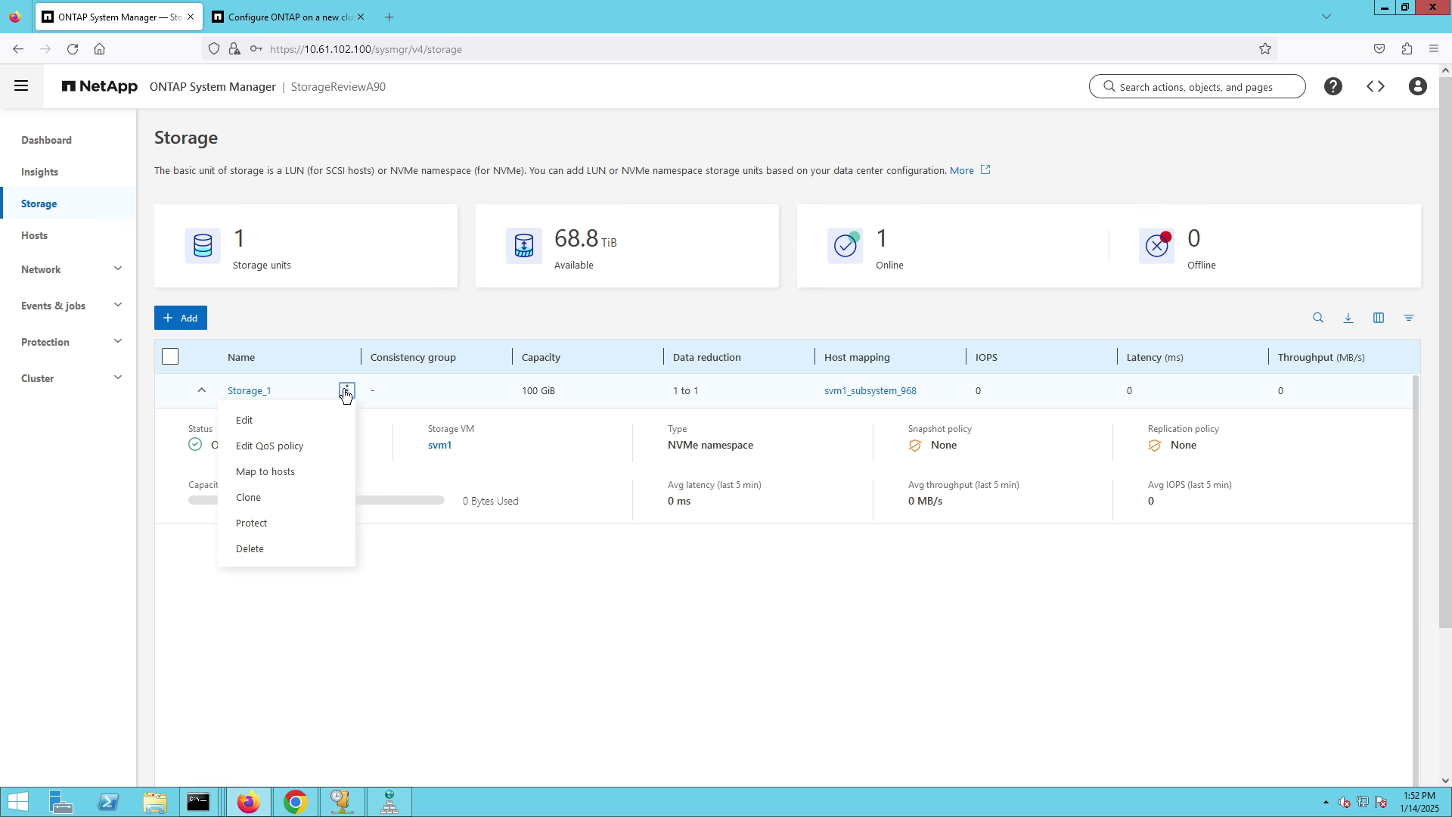Open external link icon next to More
Viewport: 1452px width, 817px height.
pos(985,170)
